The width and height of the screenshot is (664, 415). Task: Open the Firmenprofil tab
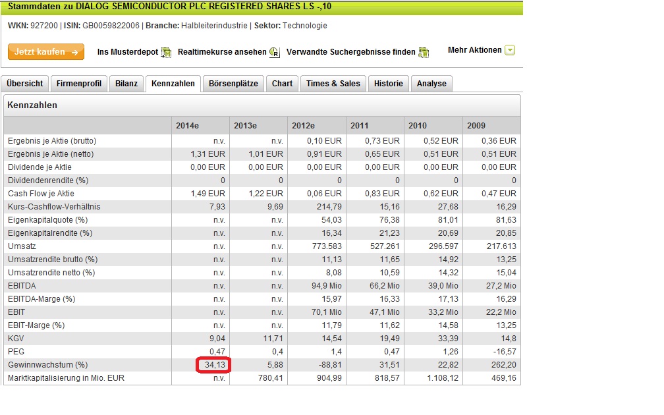point(78,84)
